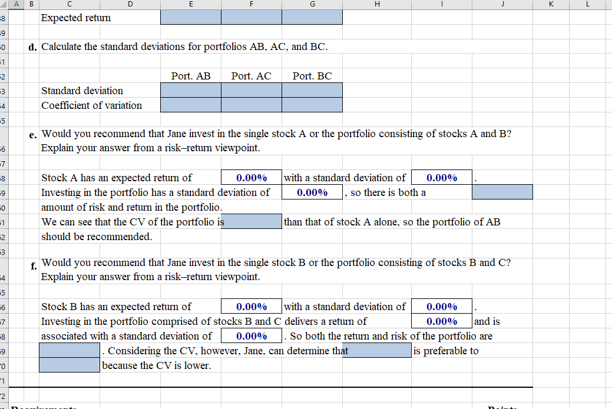Select the entire worksheet via corner button
Screen dimensions: 612x409
(4, 4)
